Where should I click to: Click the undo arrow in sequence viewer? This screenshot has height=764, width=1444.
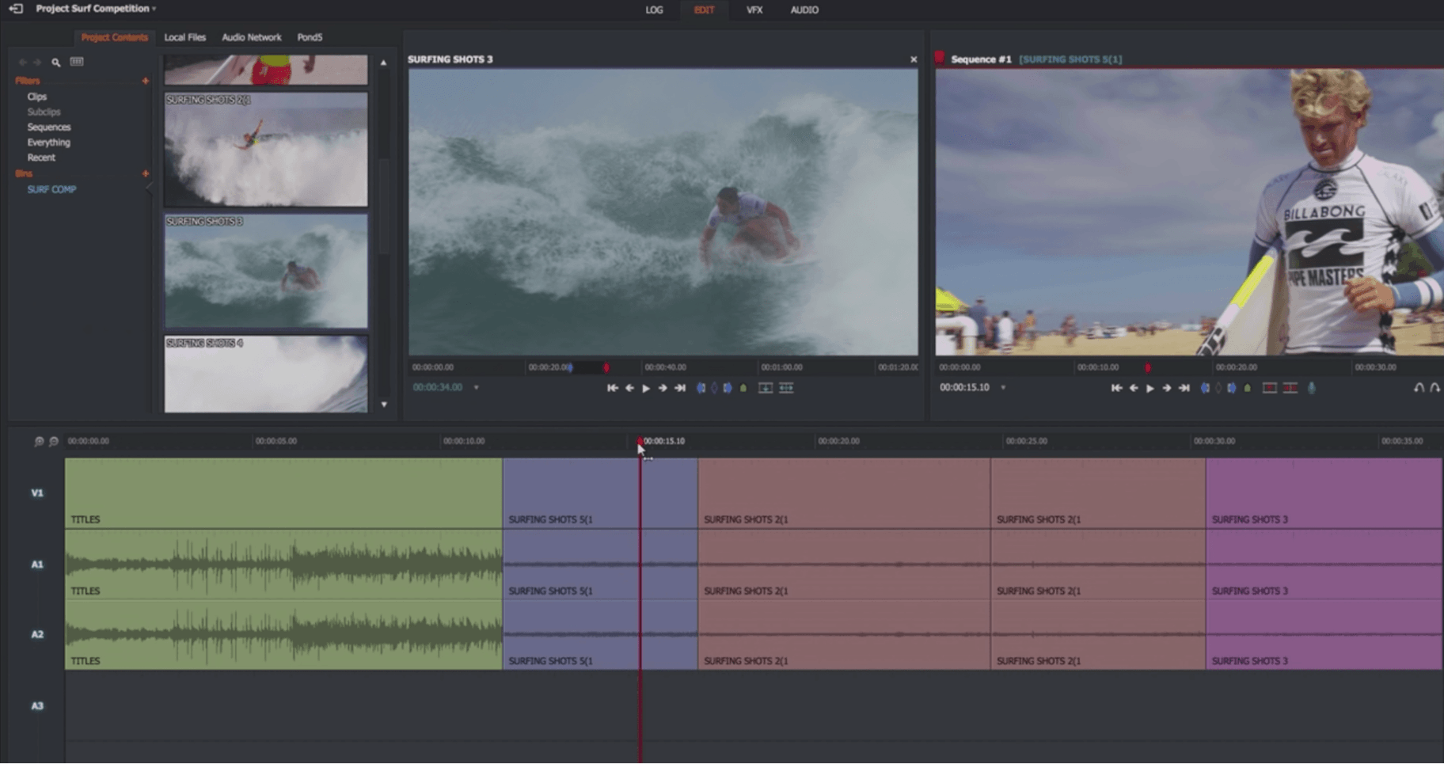click(x=1419, y=388)
